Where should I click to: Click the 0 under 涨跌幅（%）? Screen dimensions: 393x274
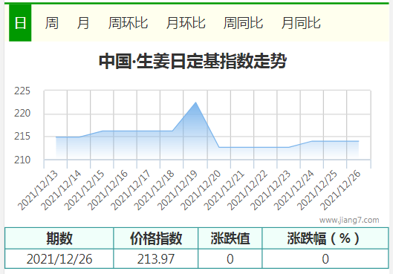[x=325, y=258]
